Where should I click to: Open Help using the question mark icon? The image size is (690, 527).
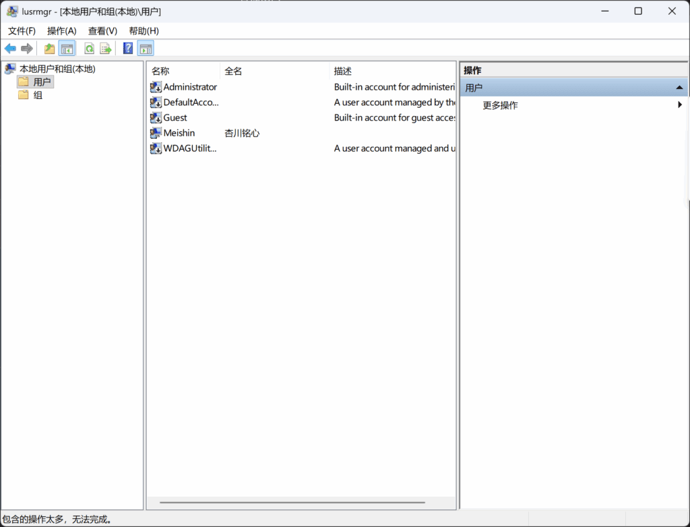(128, 49)
